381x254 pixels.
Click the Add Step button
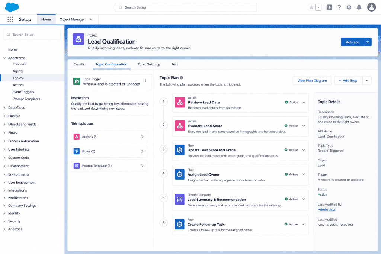tap(348, 81)
